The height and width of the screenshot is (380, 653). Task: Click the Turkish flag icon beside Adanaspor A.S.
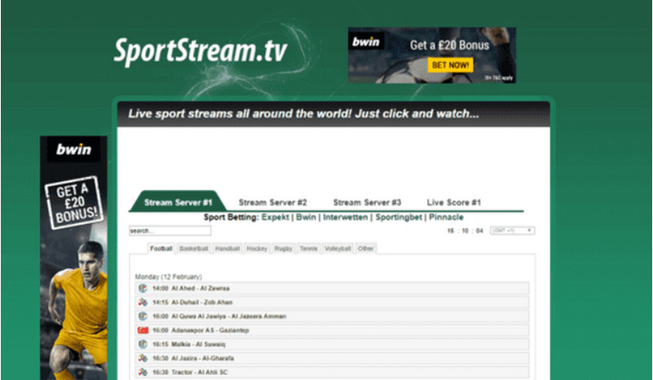tap(143, 330)
